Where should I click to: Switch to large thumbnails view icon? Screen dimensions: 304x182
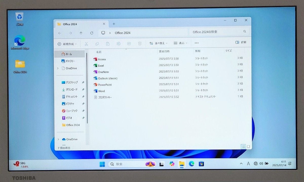coord(248,147)
